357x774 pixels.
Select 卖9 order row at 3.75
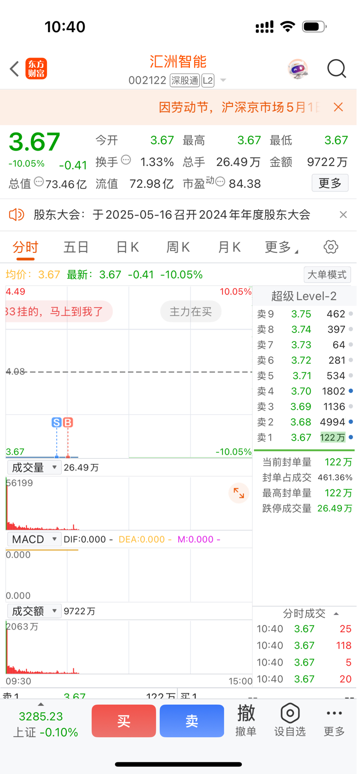click(x=305, y=314)
